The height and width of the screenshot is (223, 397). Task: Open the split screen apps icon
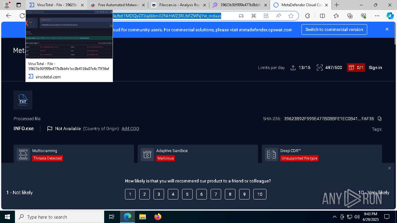(266, 16)
